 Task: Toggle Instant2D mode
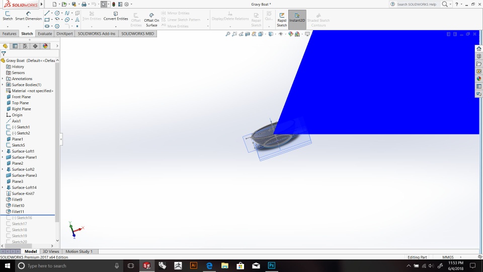point(297,19)
